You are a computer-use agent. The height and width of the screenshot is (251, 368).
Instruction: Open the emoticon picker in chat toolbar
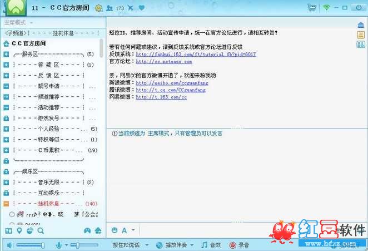coord(115,230)
